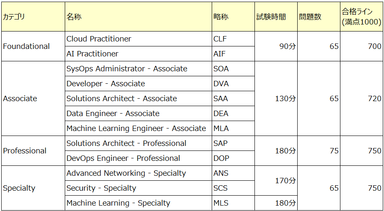384x211 pixels.
Task: Select the MLS abbreviation cell
Action: (233, 203)
